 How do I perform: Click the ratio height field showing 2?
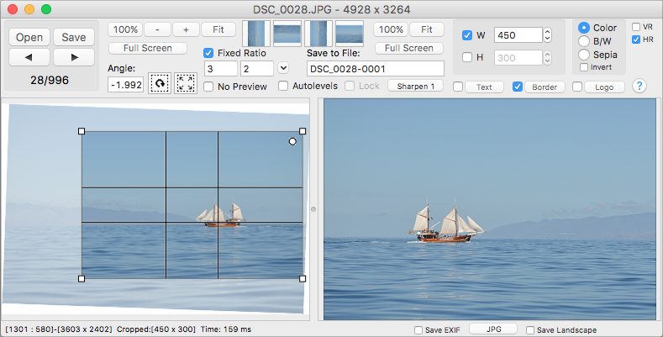(x=257, y=69)
